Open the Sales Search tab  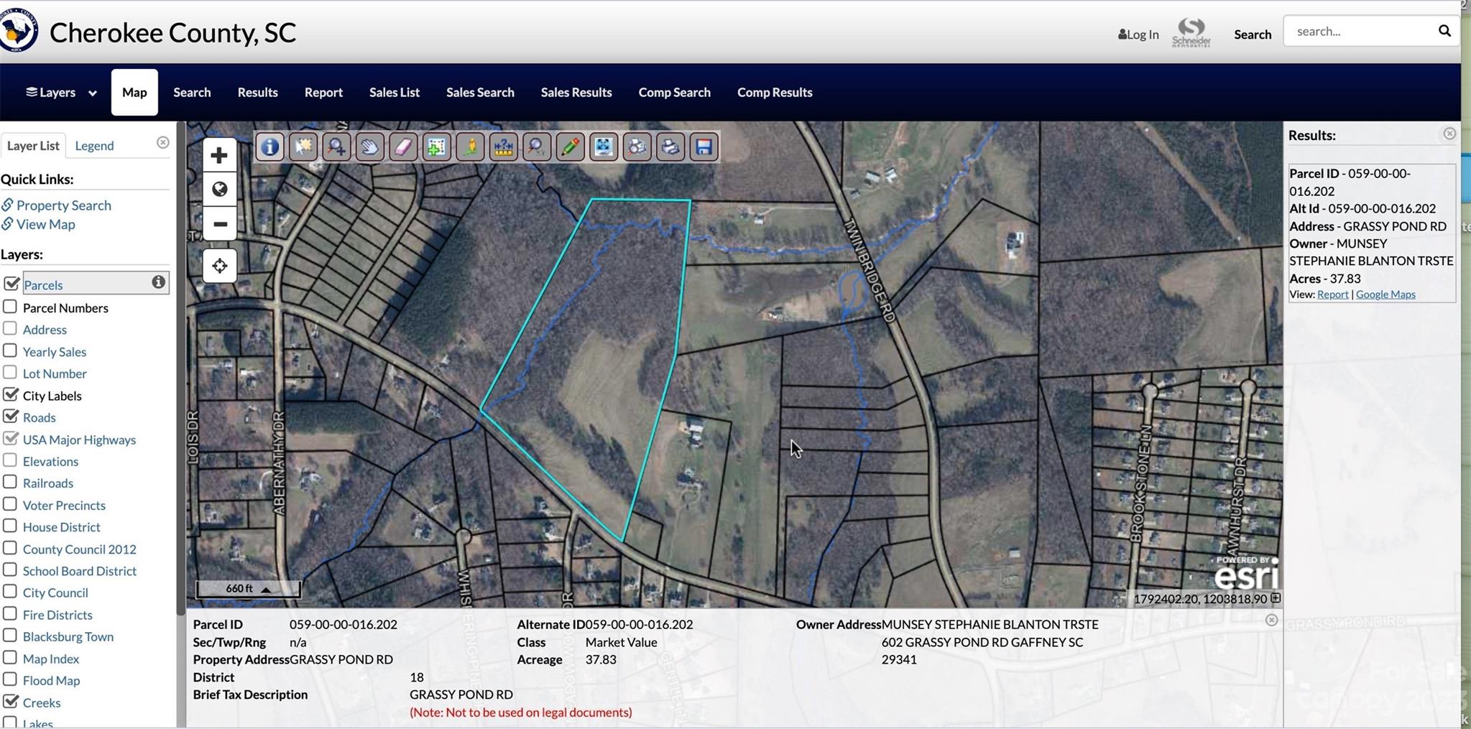(480, 92)
